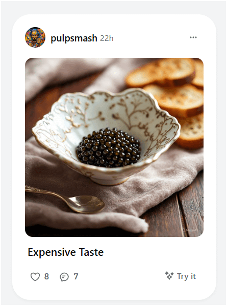Open the 22h post timestamp
The image size is (227, 306).
tap(107, 38)
